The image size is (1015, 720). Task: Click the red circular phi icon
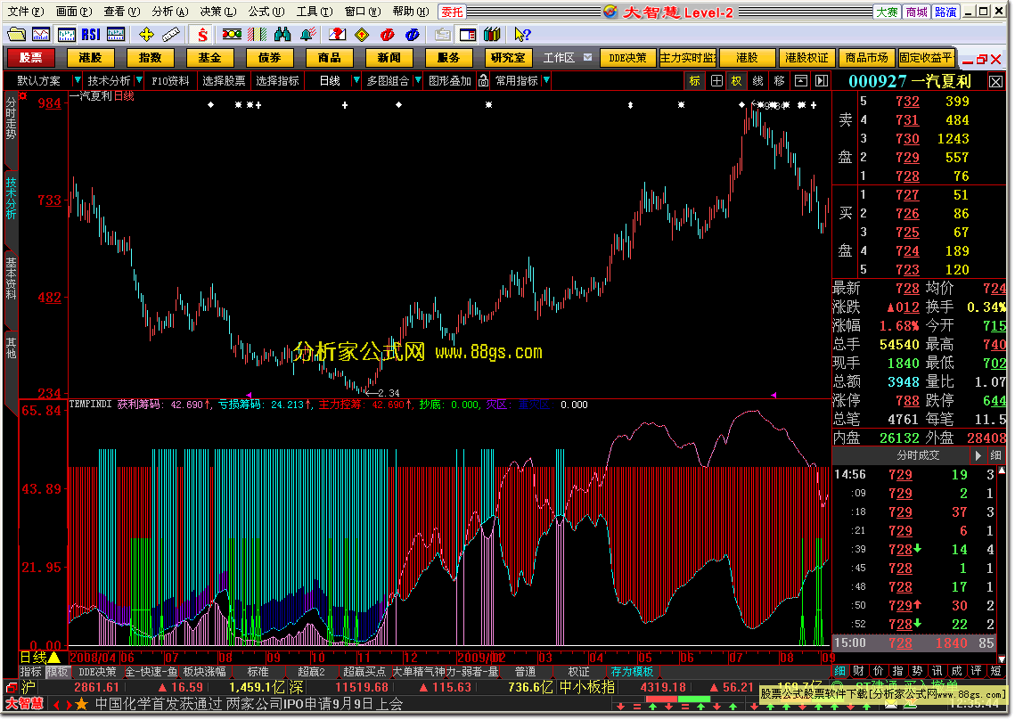point(387,35)
